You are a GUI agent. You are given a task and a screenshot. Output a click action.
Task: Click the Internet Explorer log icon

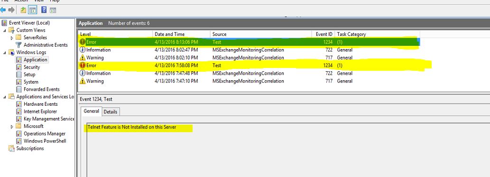click(x=19, y=111)
